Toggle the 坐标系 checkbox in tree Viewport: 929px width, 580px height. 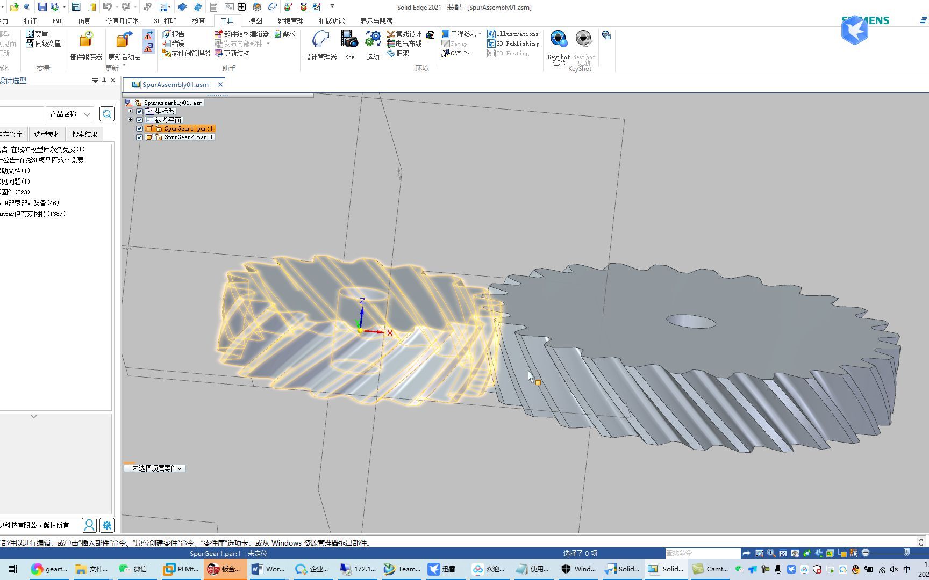coord(139,111)
